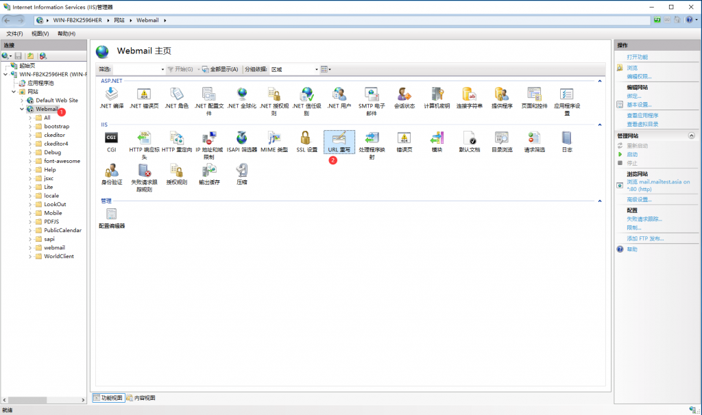Select the 请求筛选 icon
The height and width of the screenshot is (415, 702).
point(535,142)
